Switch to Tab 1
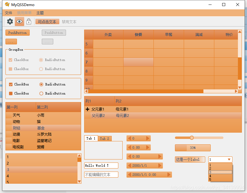This screenshot has height=193, width=247. point(91,138)
